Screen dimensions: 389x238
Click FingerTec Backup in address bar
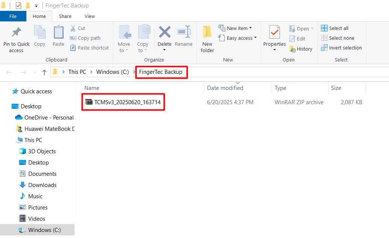[x=161, y=72]
